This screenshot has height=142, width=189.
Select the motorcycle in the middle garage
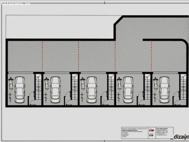[x=83, y=83]
